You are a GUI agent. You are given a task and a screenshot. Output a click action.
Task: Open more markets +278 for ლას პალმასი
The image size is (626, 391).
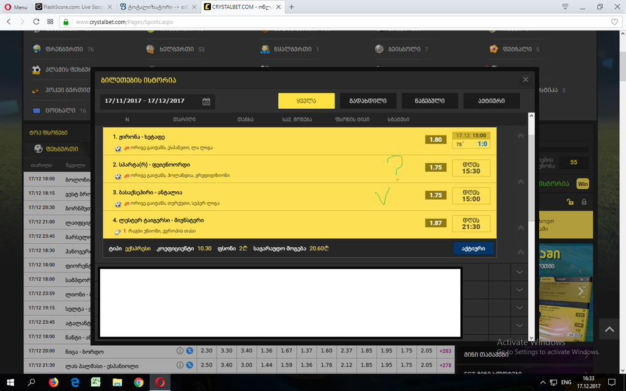446,365
